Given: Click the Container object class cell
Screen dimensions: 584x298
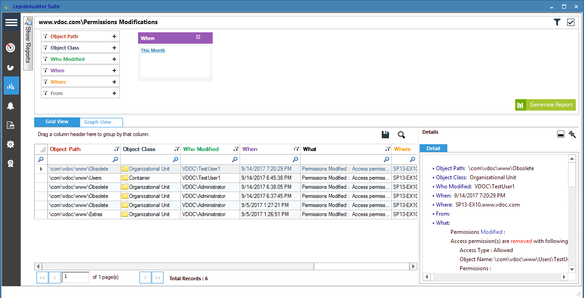Looking at the screenshot, I should click(x=151, y=178).
